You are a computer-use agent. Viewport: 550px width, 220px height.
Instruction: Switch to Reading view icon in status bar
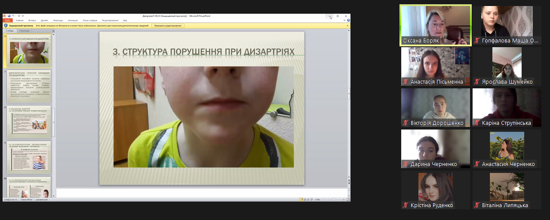coord(308,200)
